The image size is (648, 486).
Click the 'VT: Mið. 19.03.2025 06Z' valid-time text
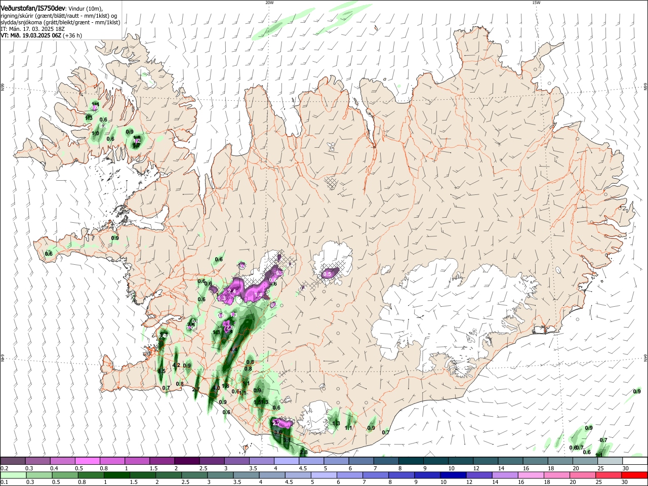coord(31,35)
